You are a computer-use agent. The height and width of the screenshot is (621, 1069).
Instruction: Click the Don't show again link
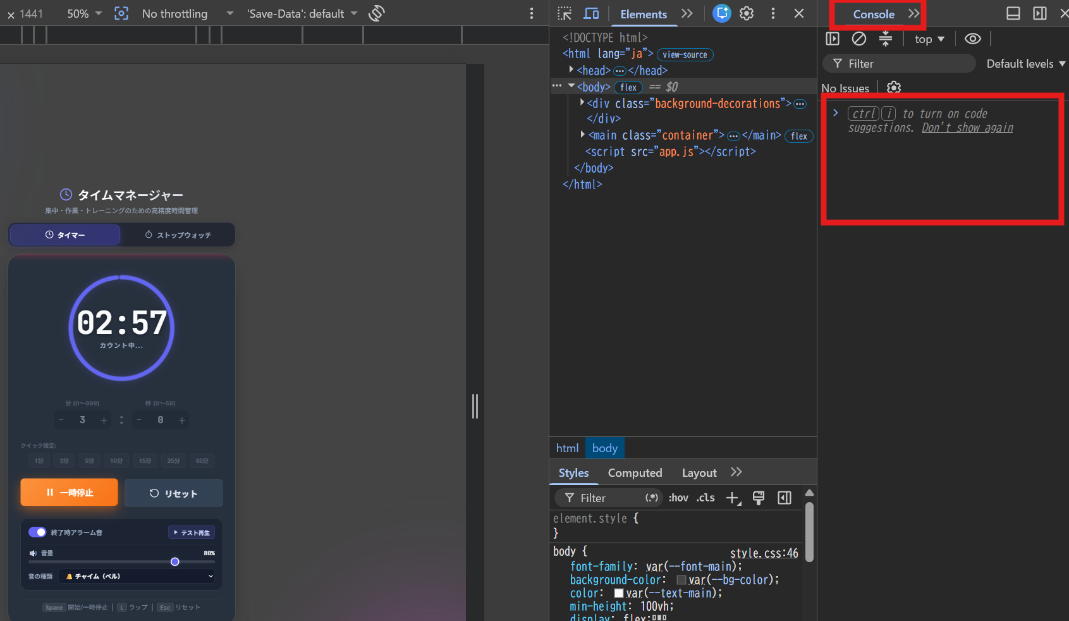967,128
